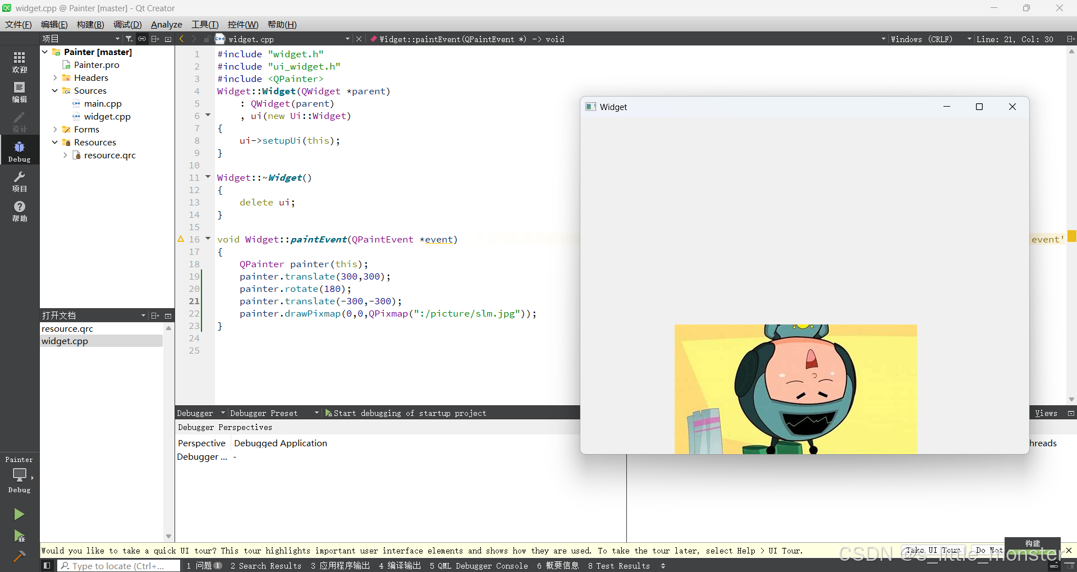Image resolution: width=1077 pixels, height=572 pixels.
Task: Close the Projects side panel
Action: pyautogui.click(x=168, y=39)
